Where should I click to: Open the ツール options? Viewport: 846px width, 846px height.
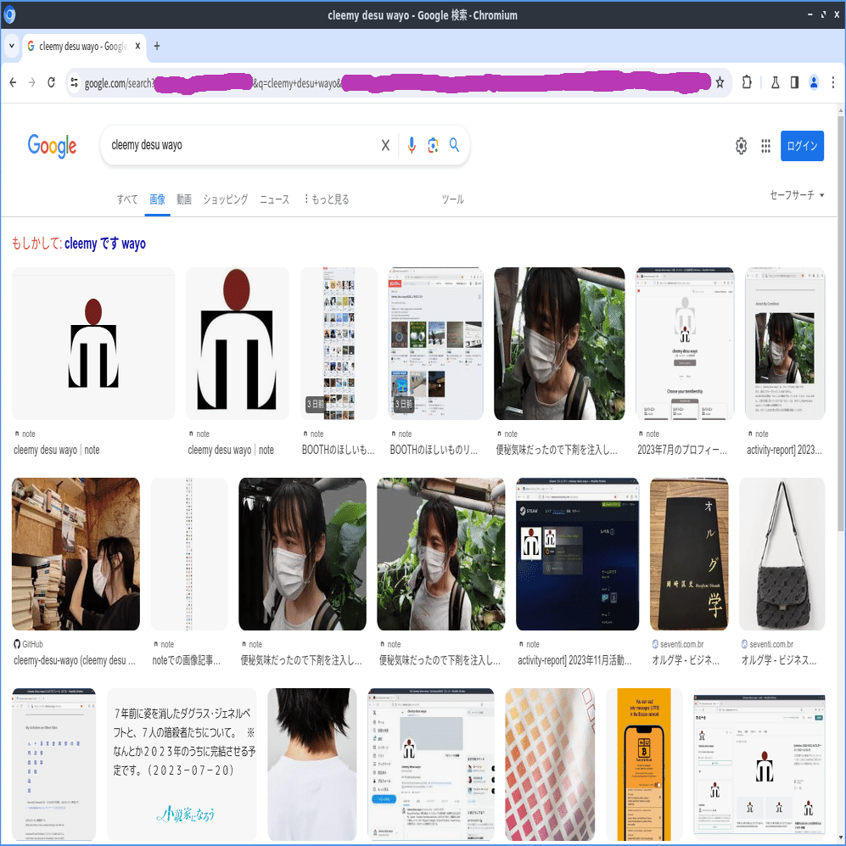(452, 199)
